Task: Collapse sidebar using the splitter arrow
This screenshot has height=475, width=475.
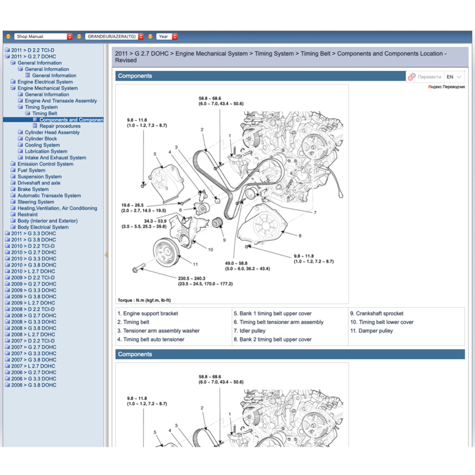Action: click(106, 255)
